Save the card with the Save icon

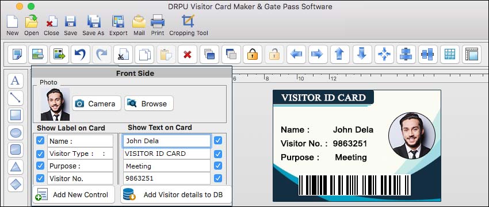(71, 21)
